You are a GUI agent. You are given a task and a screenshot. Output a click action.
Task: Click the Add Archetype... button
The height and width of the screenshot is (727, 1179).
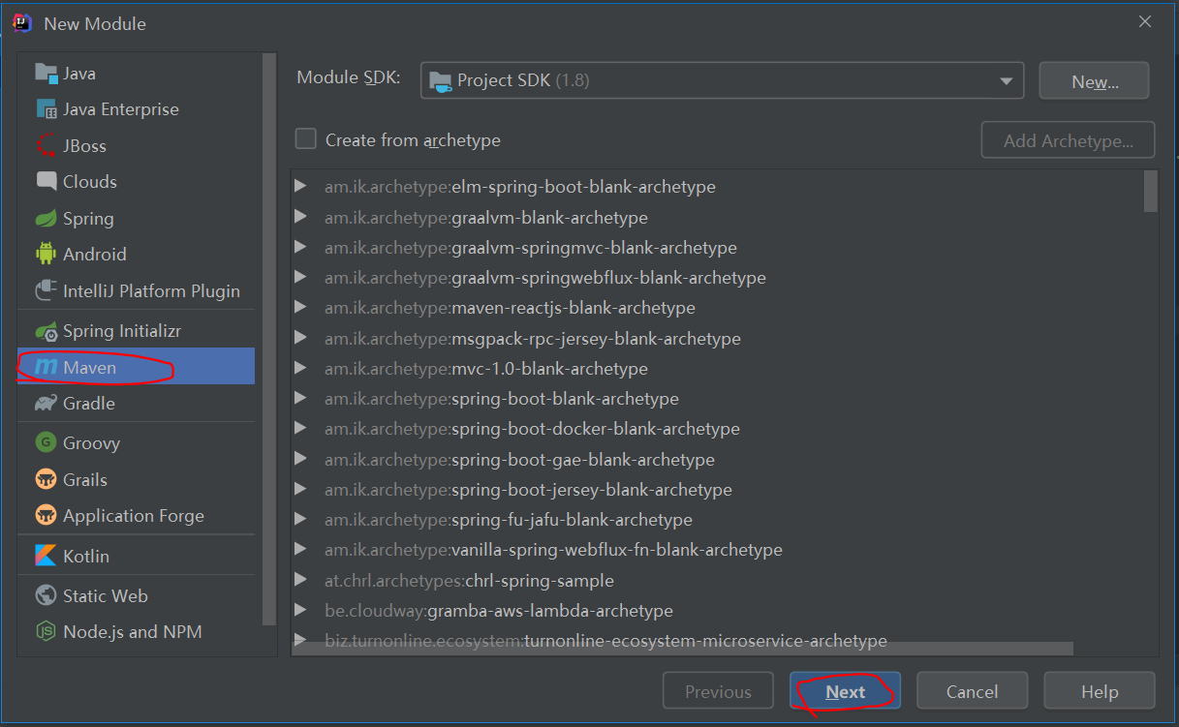[x=1069, y=140]
